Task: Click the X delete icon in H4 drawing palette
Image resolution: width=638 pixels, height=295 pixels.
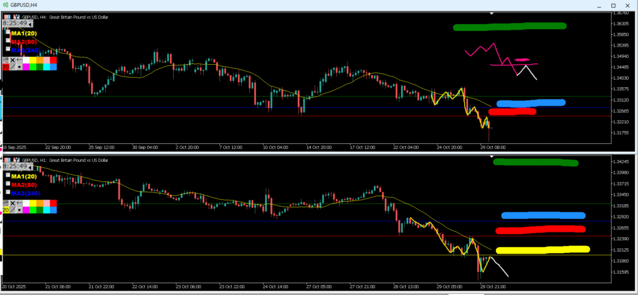Action: coord(12,60)
